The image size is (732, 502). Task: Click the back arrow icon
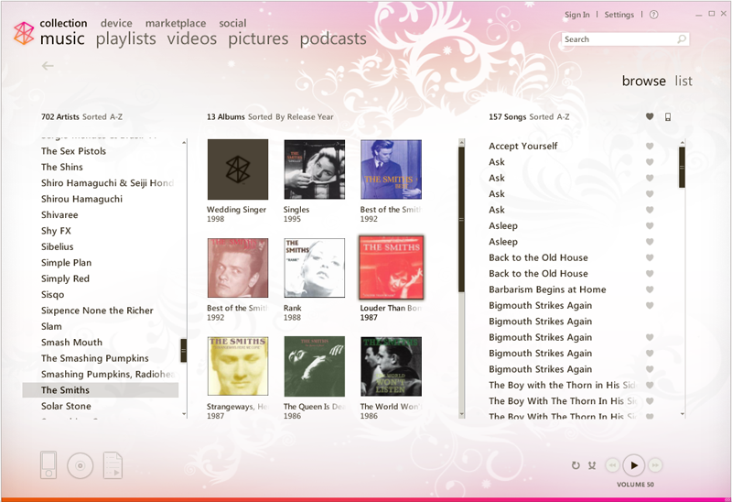(x=48, y=66)
